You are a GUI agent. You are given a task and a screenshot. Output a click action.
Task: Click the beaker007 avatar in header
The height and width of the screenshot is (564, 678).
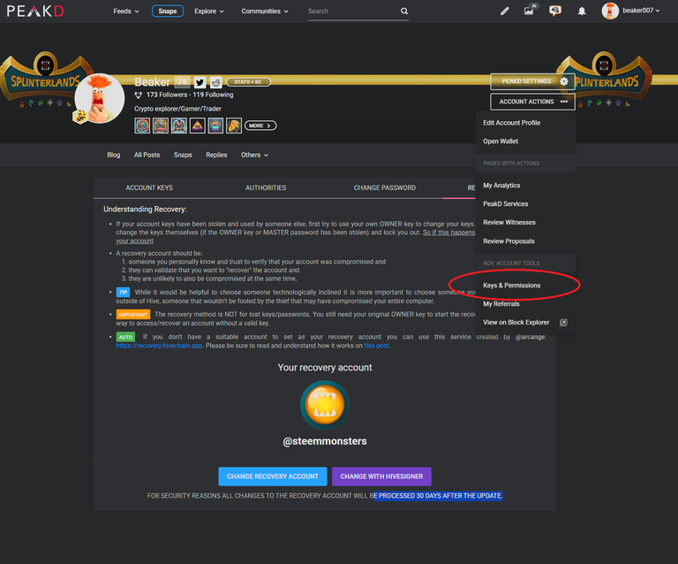pos(610,11)
